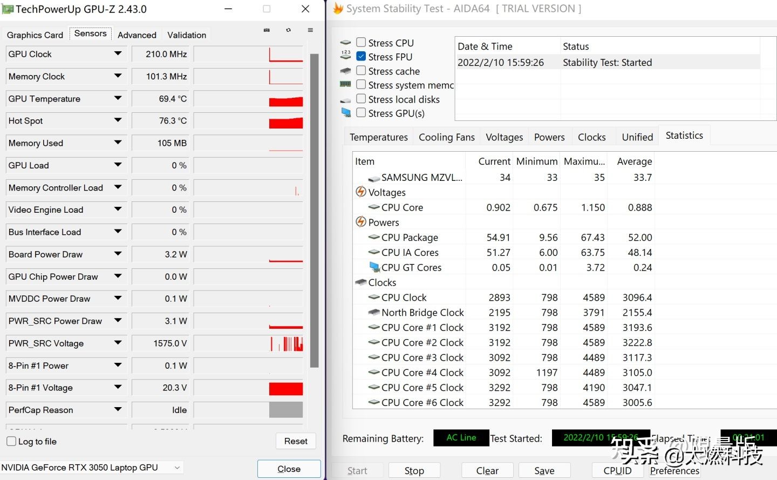
Task: Enable the Stress cache checkbox
Action: tap(361, 70)
